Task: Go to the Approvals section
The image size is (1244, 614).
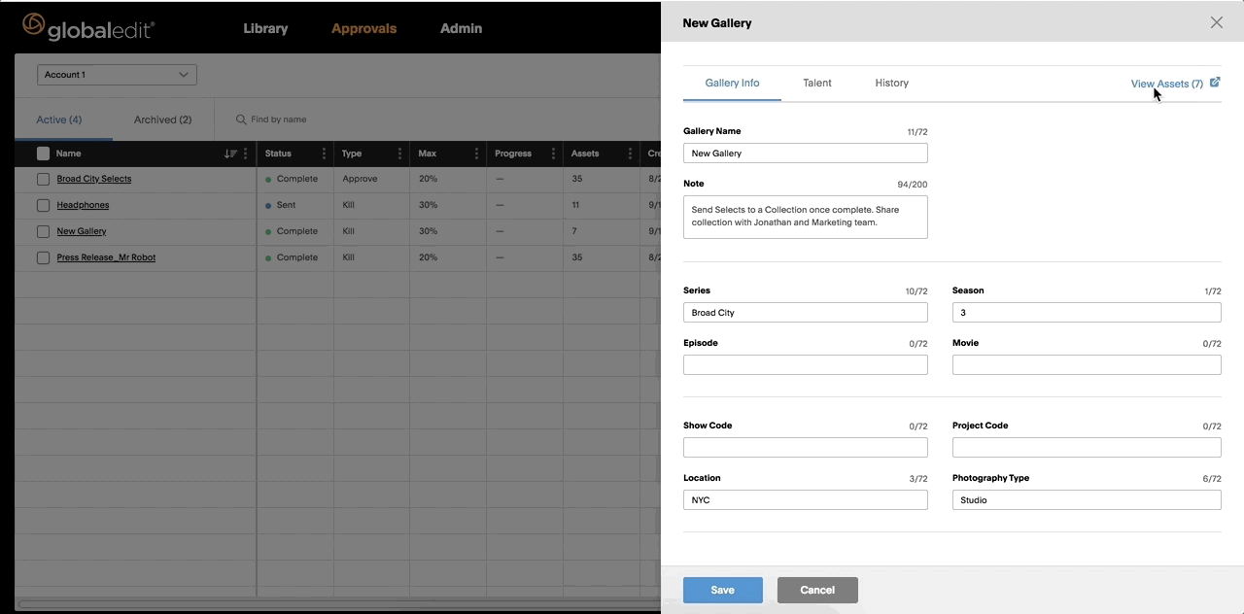Action: coord(363,28)
